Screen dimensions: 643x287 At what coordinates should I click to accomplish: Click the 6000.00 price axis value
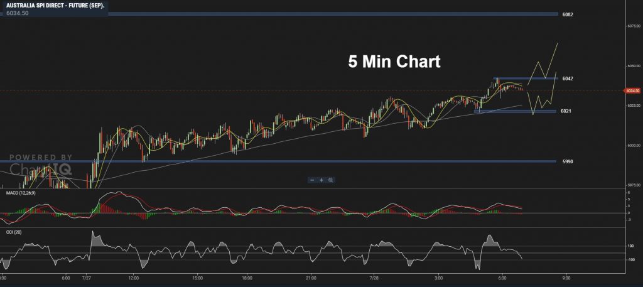[634, 146]
